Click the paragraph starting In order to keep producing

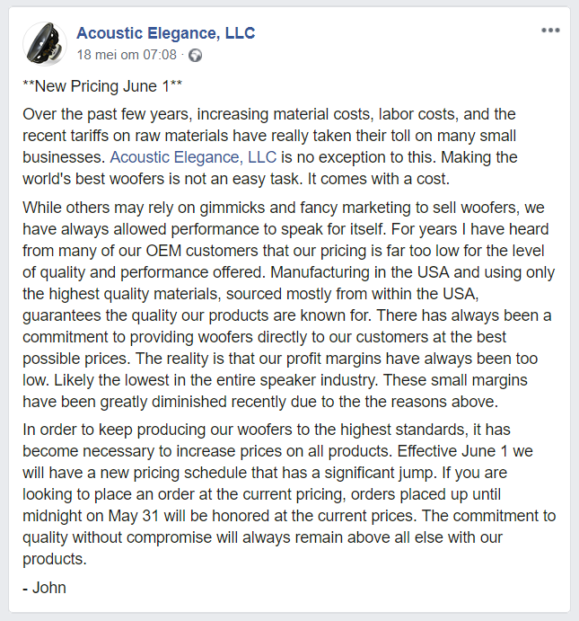click(x=289, y=494)
